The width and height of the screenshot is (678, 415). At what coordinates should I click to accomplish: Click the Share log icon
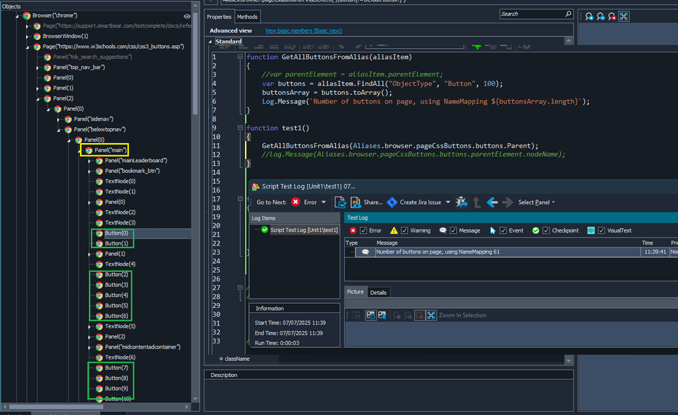(x=356, y=202)
